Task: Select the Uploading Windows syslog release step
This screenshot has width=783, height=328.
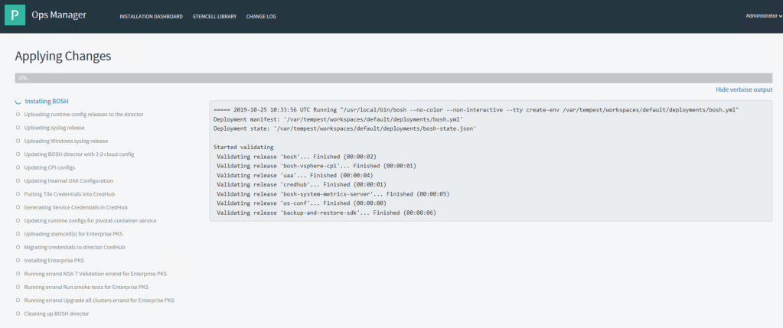Action: (x=66, y=141)
